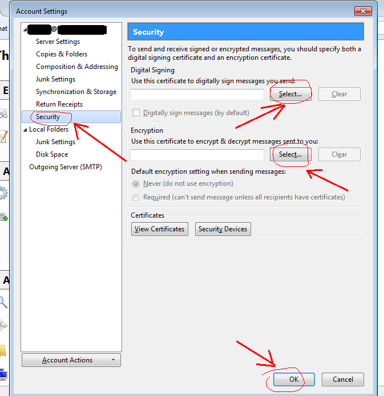Click the digital signing certificate field
The width and height of the screenshot is (384, 396).
tap(197, 94)
